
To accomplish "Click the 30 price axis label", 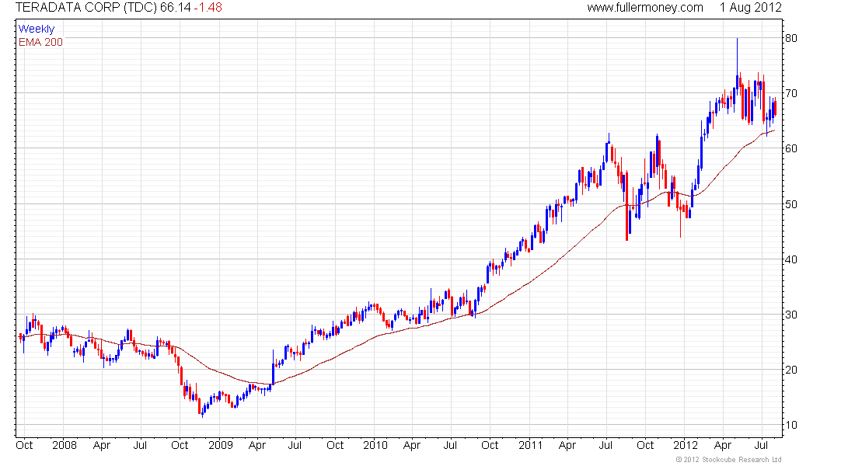I will [791, 315].
